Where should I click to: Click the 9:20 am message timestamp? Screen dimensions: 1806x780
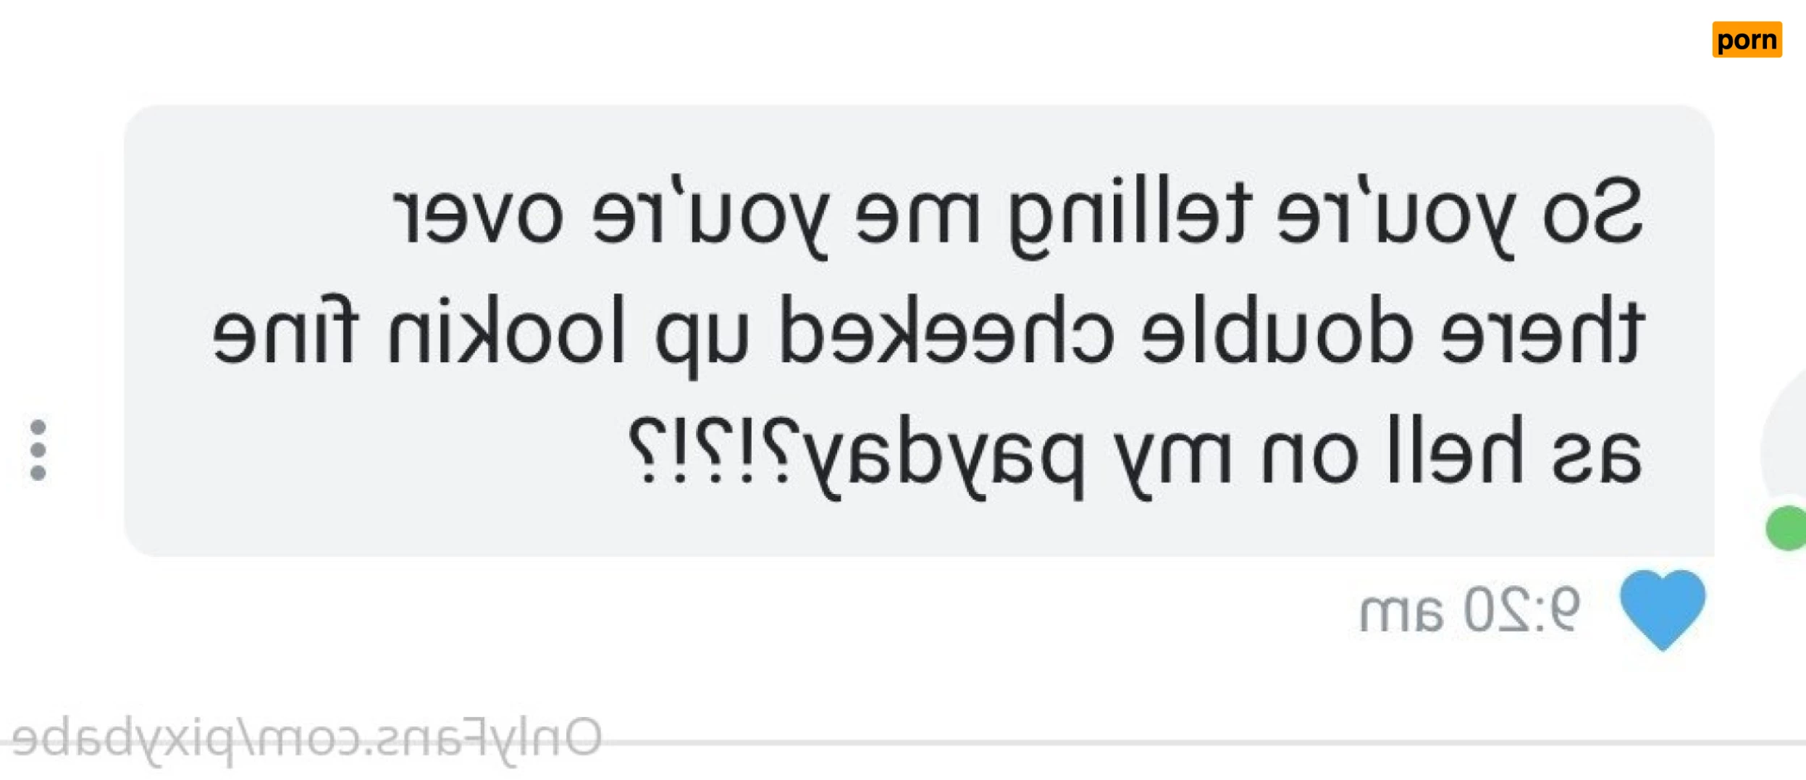click(1469, 610)
